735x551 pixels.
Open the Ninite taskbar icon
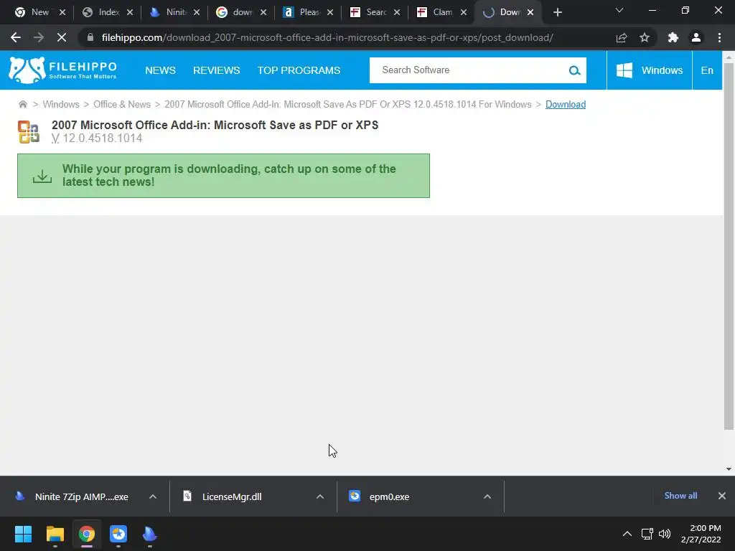click(x=149, y=534)
